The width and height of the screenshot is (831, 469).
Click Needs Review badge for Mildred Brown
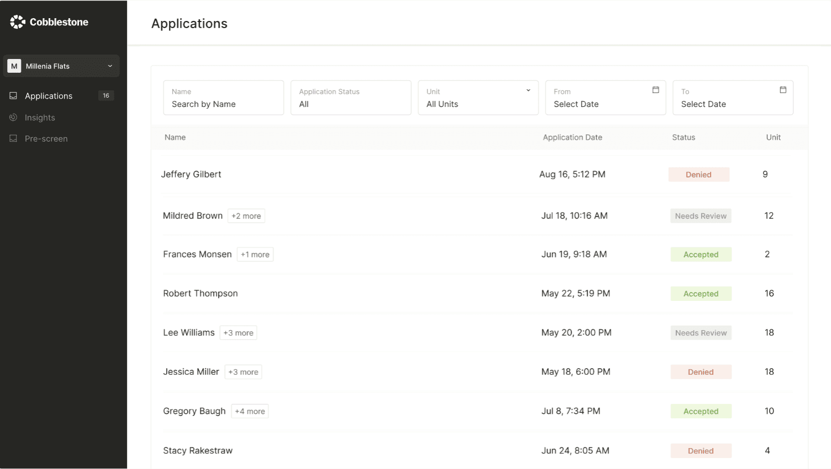coord(701,216)
